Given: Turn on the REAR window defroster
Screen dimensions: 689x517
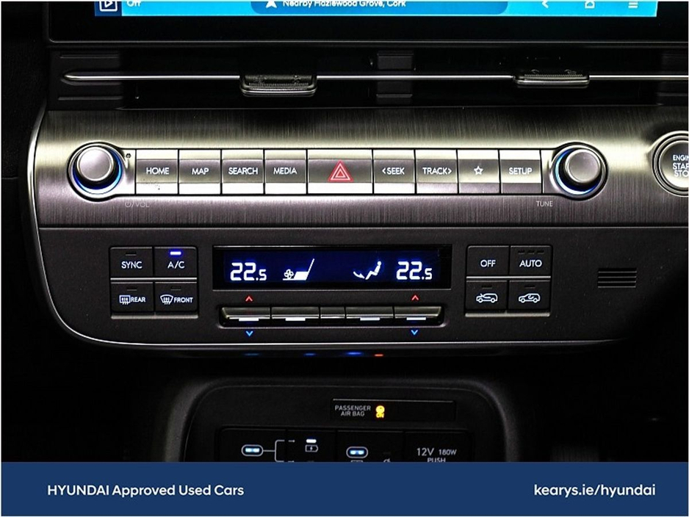Looking at the screenshot, I should coord(132,299).
